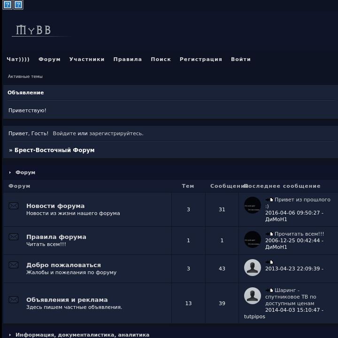This screenshot has width=338, height=338.
Task: Open the Участники navigation item
Action: click(x=87, y=59)
